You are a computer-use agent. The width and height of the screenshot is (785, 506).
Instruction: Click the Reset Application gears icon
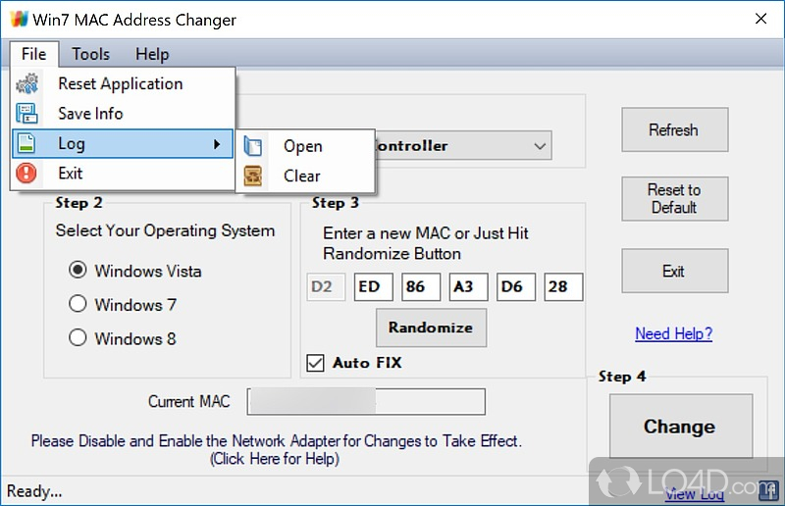(27, 83)
